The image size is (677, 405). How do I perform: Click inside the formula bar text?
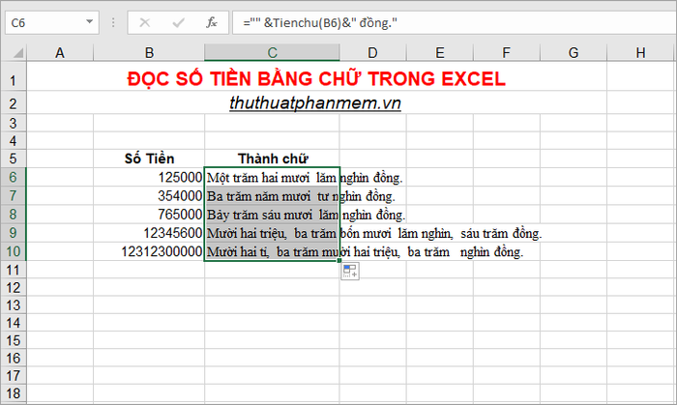pos(455,22)
